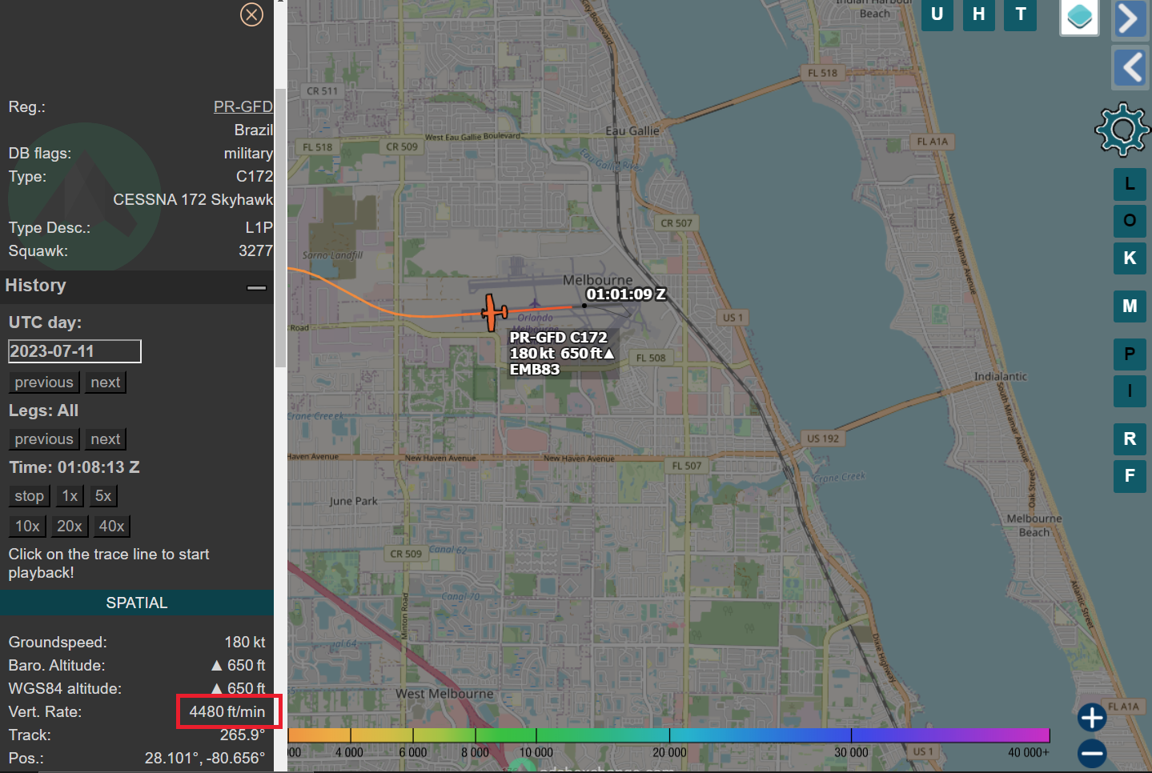Toggle the O map button

point(1130,221)
